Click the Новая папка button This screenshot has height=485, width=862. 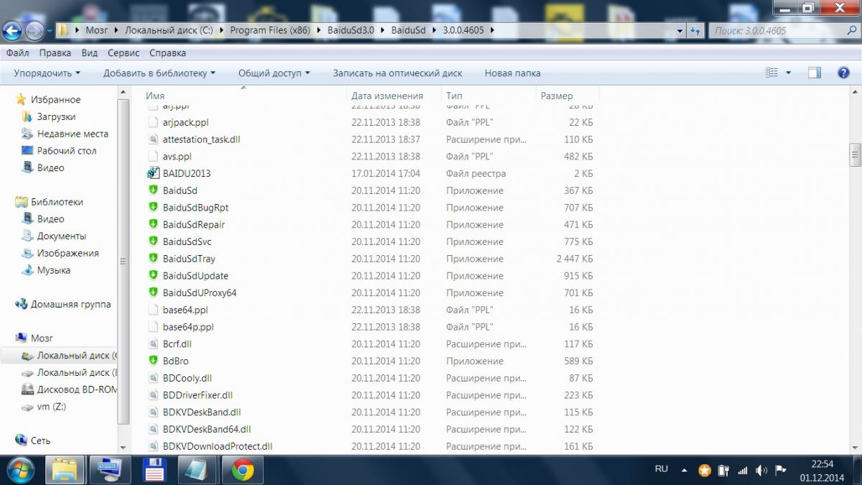[x=512, y=73]
